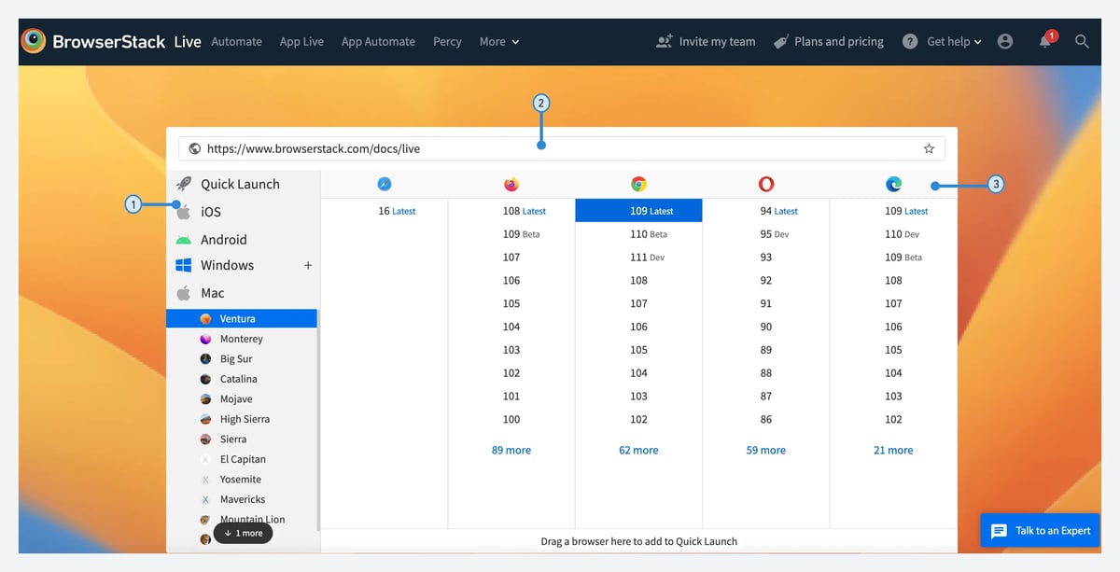View notifications via the bell icon
This screenshot has height=572, width=1120.
click(x=1045, y=41)
